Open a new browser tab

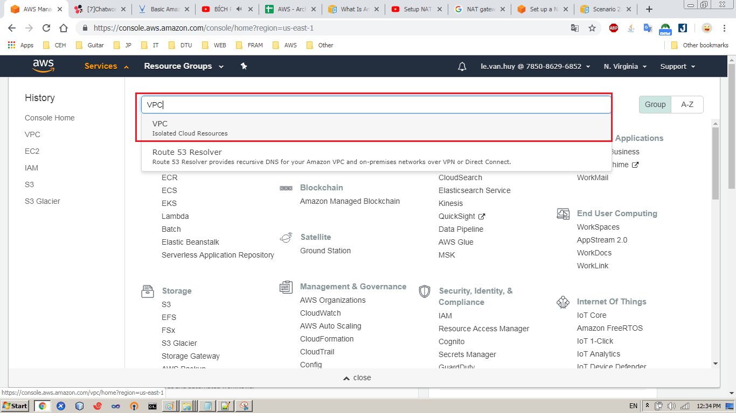coord(649,9)
